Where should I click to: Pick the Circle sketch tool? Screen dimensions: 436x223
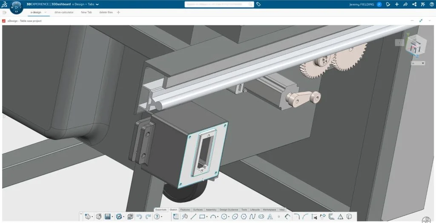tap(224, 217)
